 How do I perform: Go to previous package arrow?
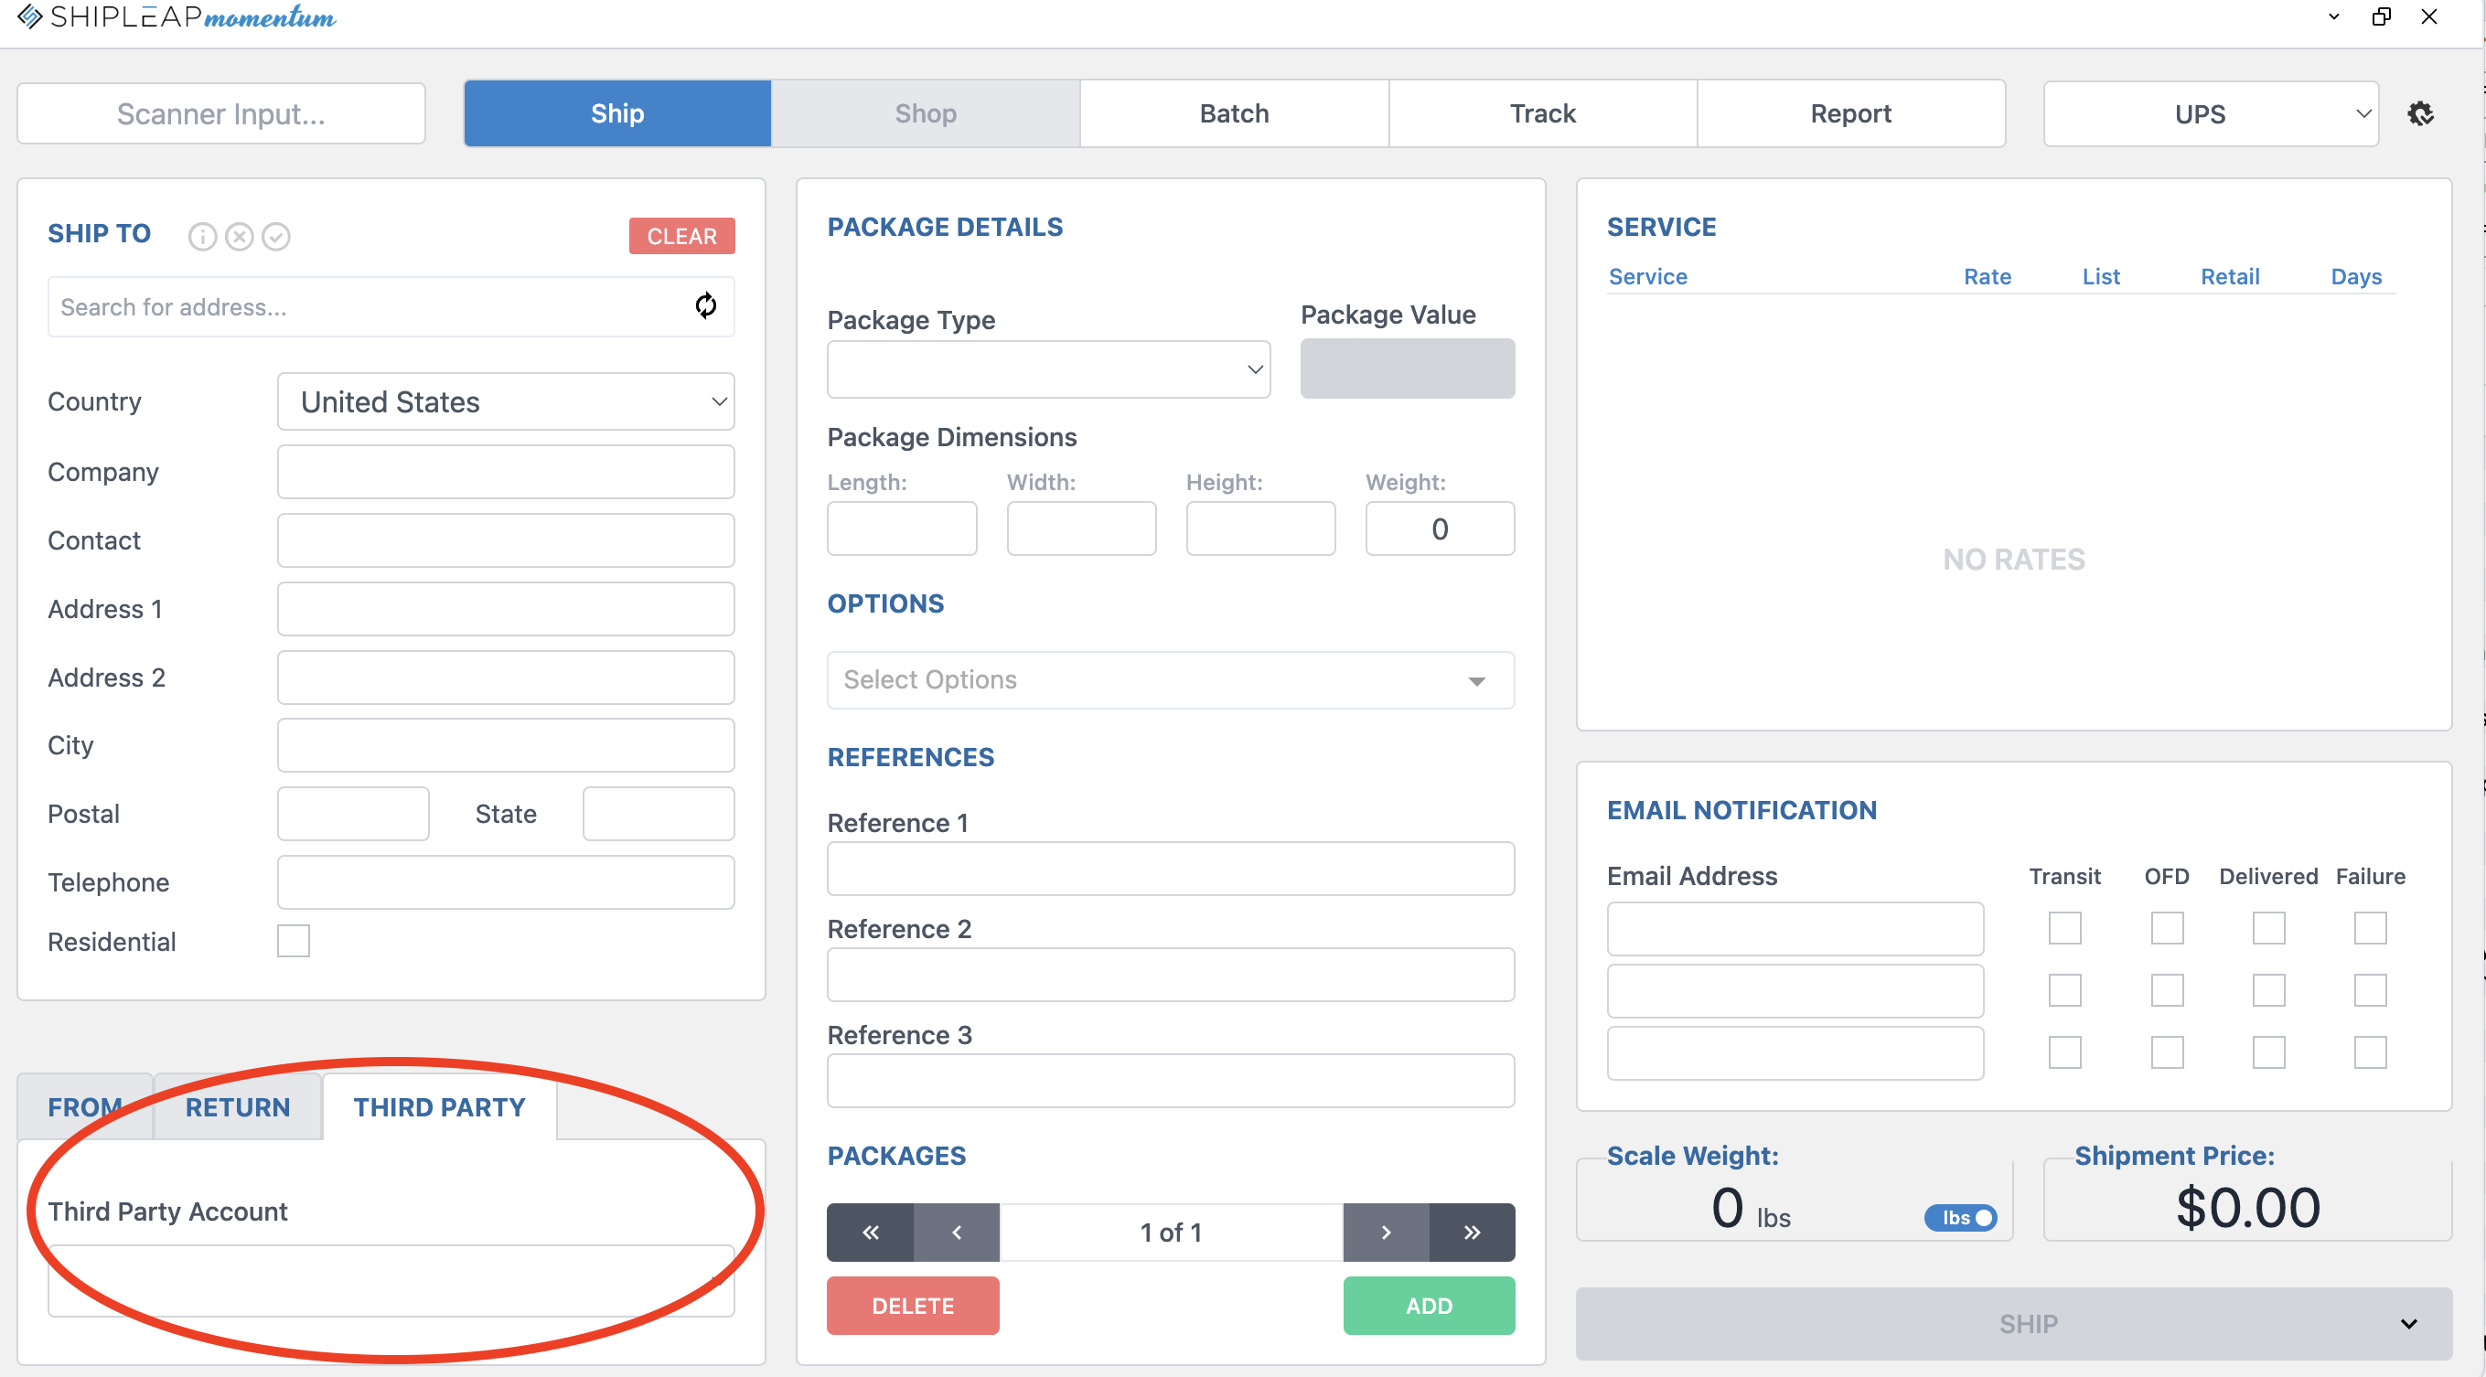(x=957, y=1233)
